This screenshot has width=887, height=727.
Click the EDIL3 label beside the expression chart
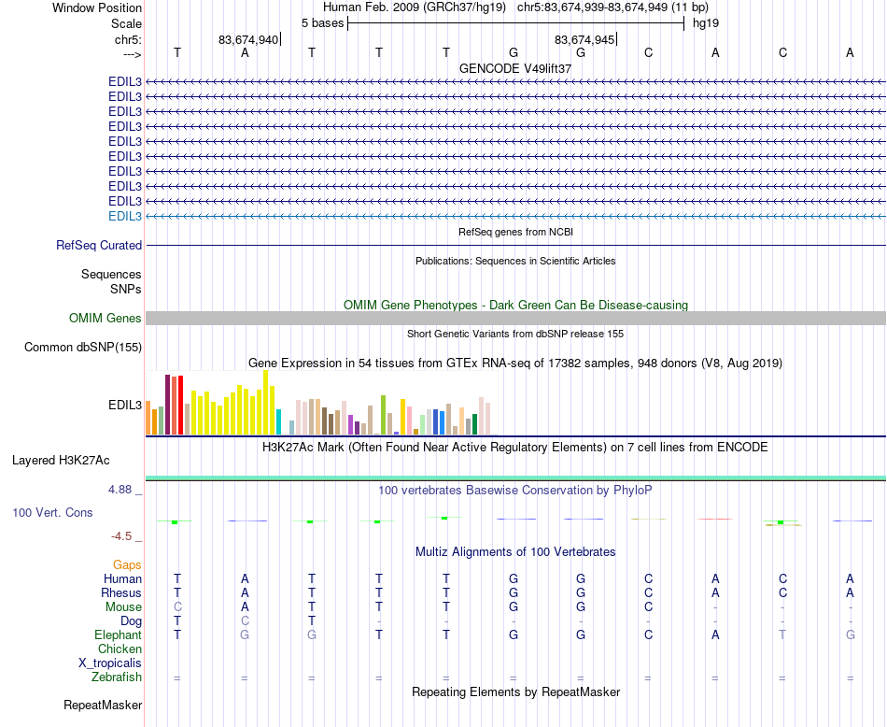(125, 405)
